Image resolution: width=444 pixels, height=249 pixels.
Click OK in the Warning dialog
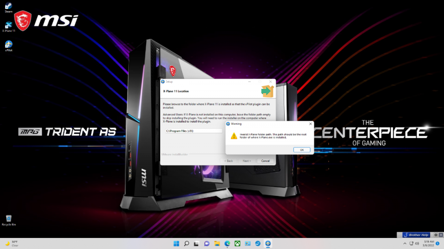[x=301, y=150]
